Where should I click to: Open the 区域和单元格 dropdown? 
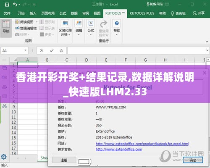65,29
